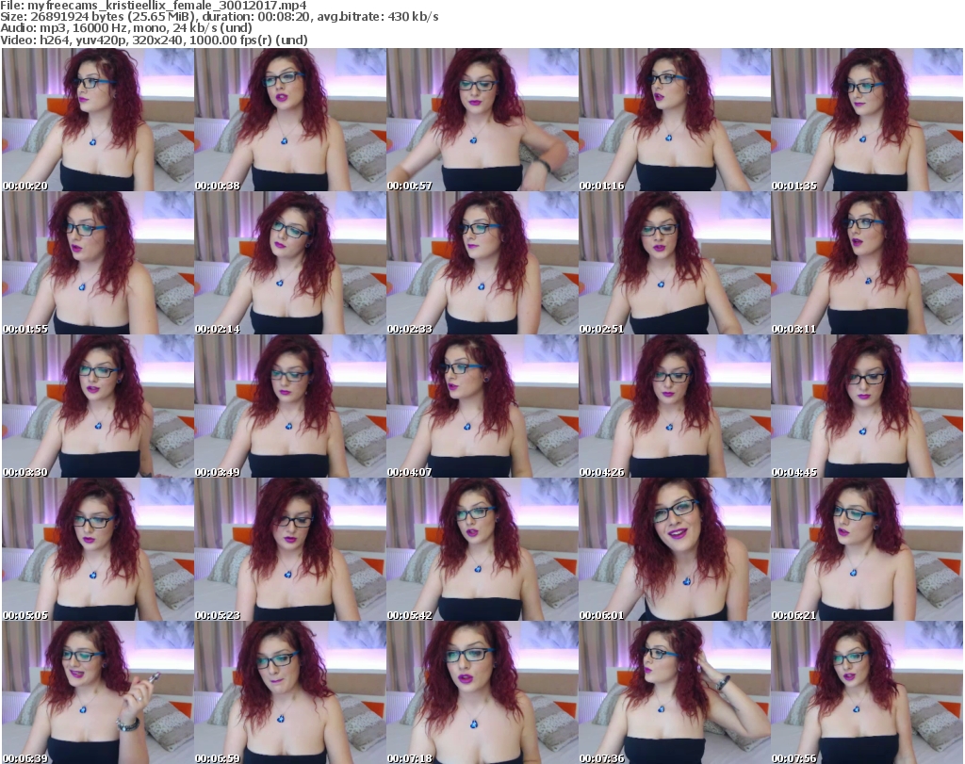
Task: Open the frame stamped 00:05:05
Action: 98,549
